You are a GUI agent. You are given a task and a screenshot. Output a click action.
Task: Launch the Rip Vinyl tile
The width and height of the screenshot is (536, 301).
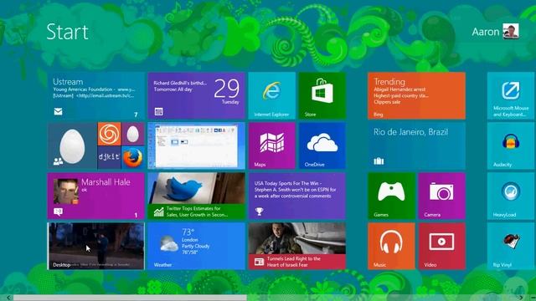point(511,246)
